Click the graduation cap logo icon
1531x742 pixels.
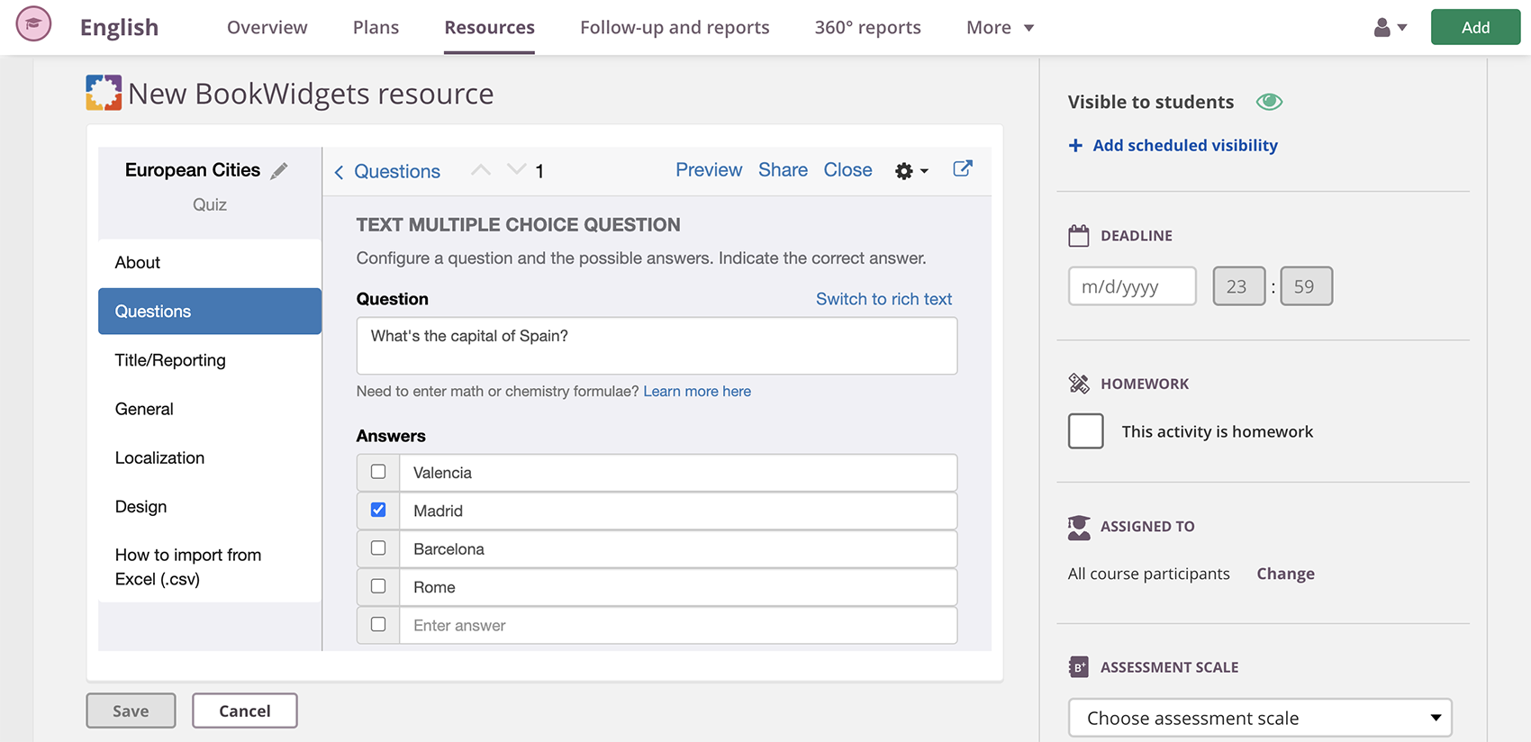pyautogui.click(x=33, y=24)
